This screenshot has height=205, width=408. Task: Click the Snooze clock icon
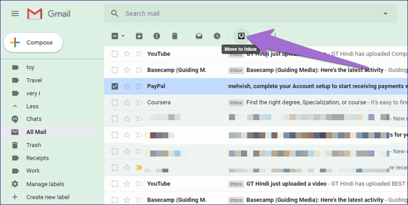pos(217,36)
